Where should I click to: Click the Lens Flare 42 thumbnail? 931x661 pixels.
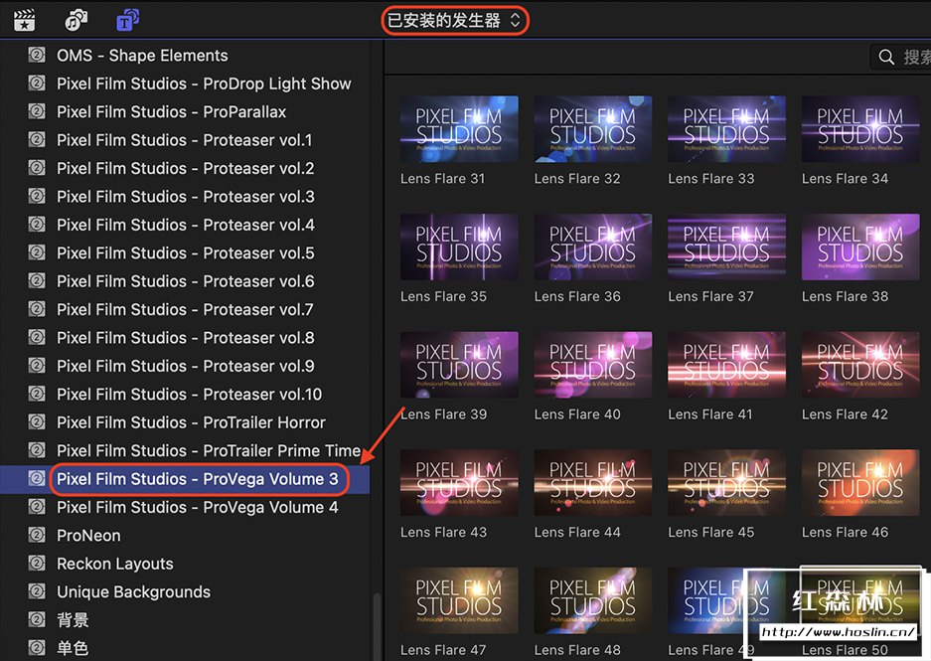860,365
